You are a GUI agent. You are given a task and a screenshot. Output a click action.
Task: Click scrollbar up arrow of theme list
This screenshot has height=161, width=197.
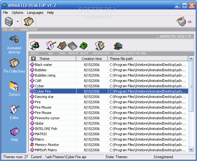click(x=191, y=59)
